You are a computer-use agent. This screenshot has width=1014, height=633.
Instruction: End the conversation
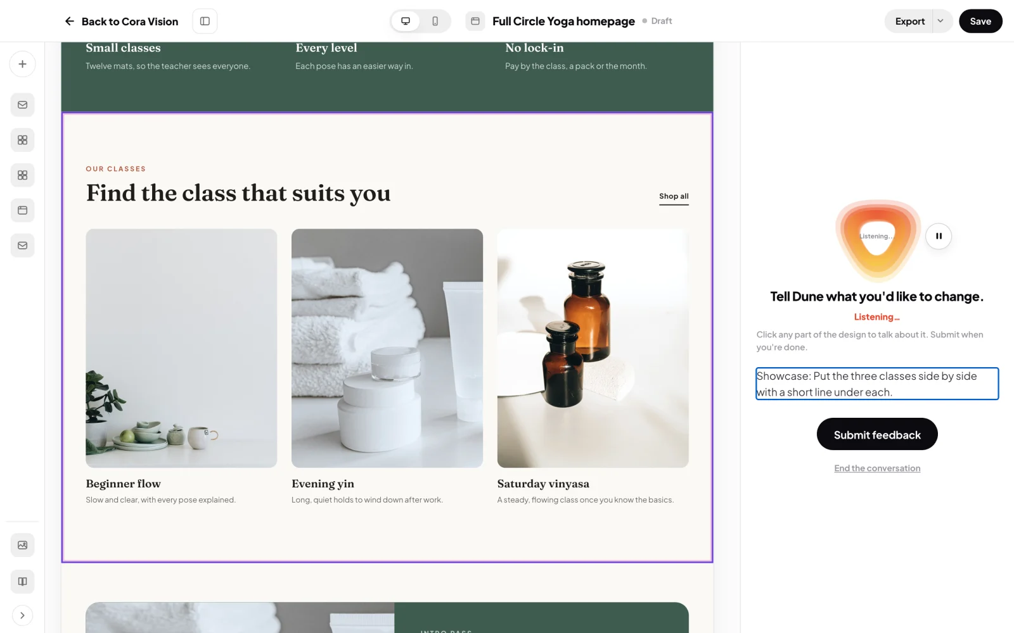[x=877, y=468]
